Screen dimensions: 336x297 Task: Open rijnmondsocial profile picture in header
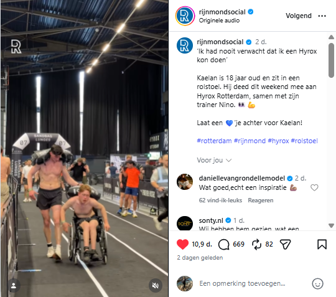(x=185, y=16)
